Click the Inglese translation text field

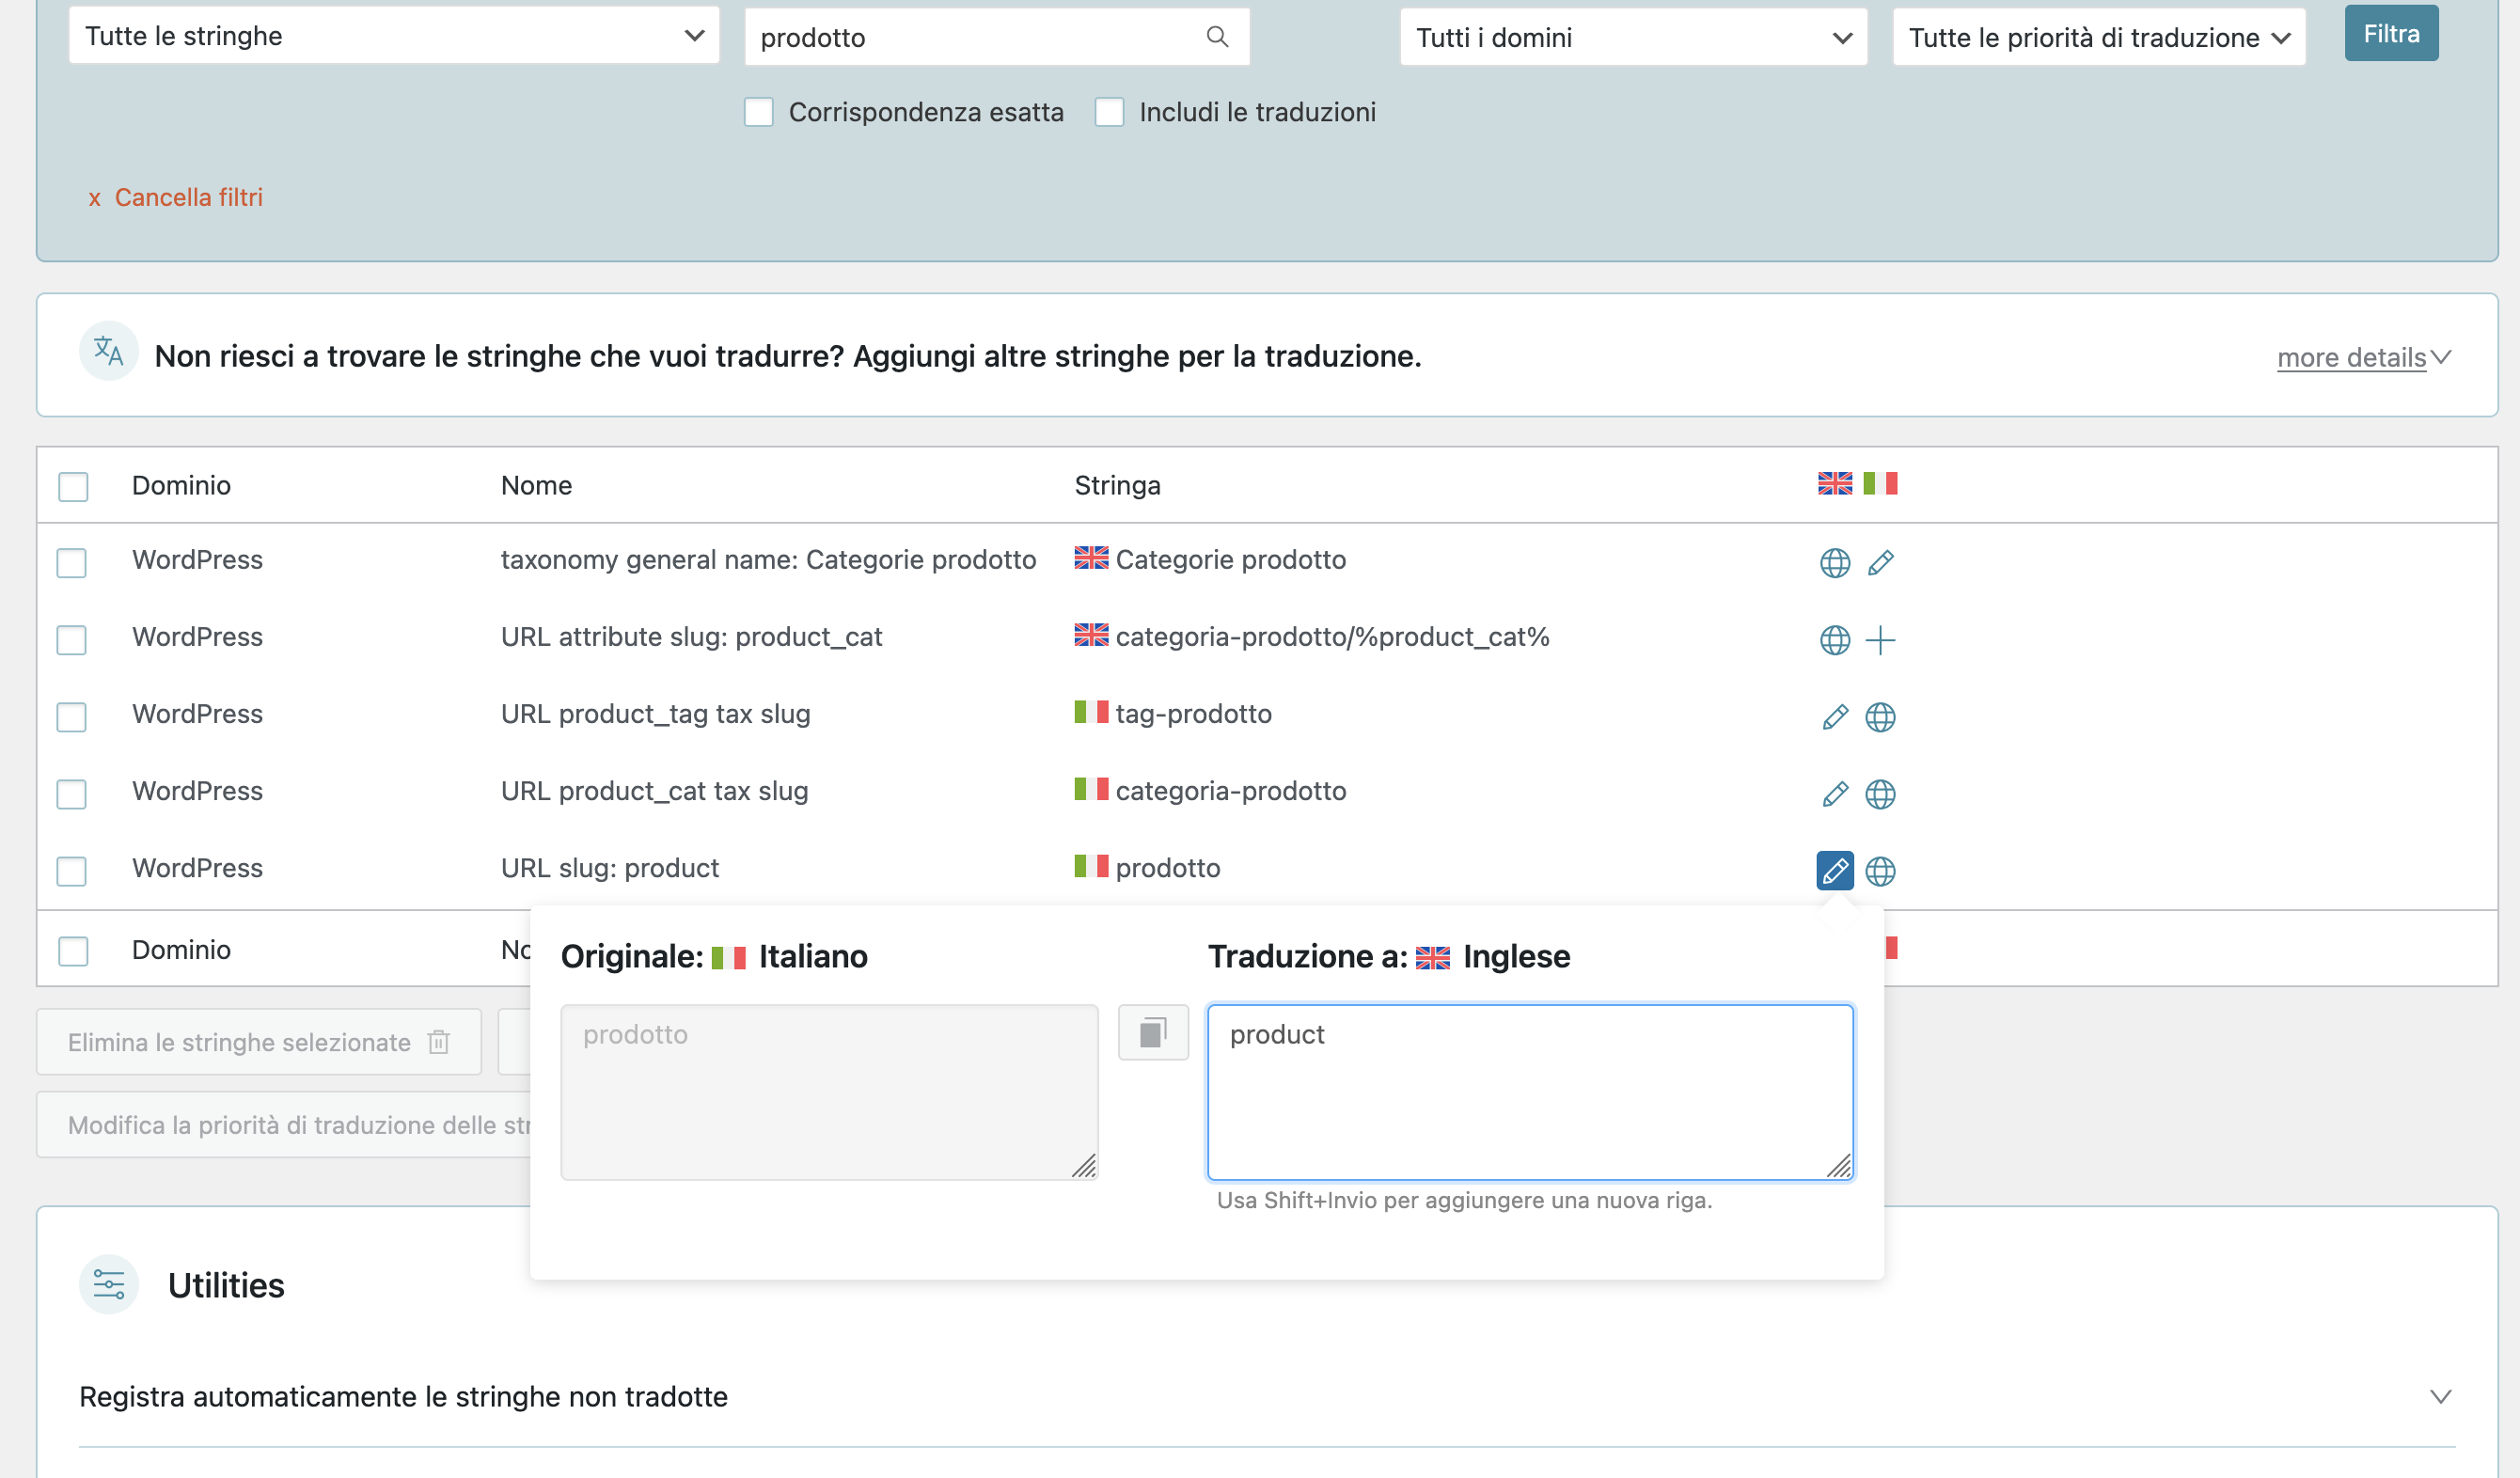[x=1529, y=1092]
